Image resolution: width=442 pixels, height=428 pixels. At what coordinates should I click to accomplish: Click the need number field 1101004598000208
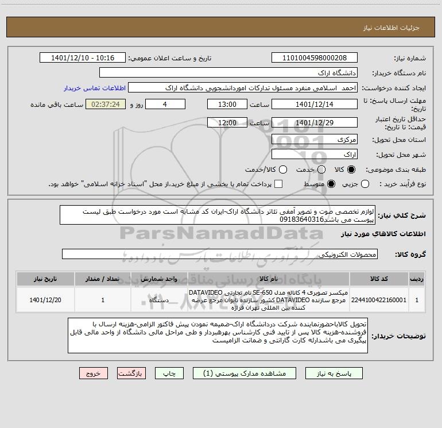point(315,58)
